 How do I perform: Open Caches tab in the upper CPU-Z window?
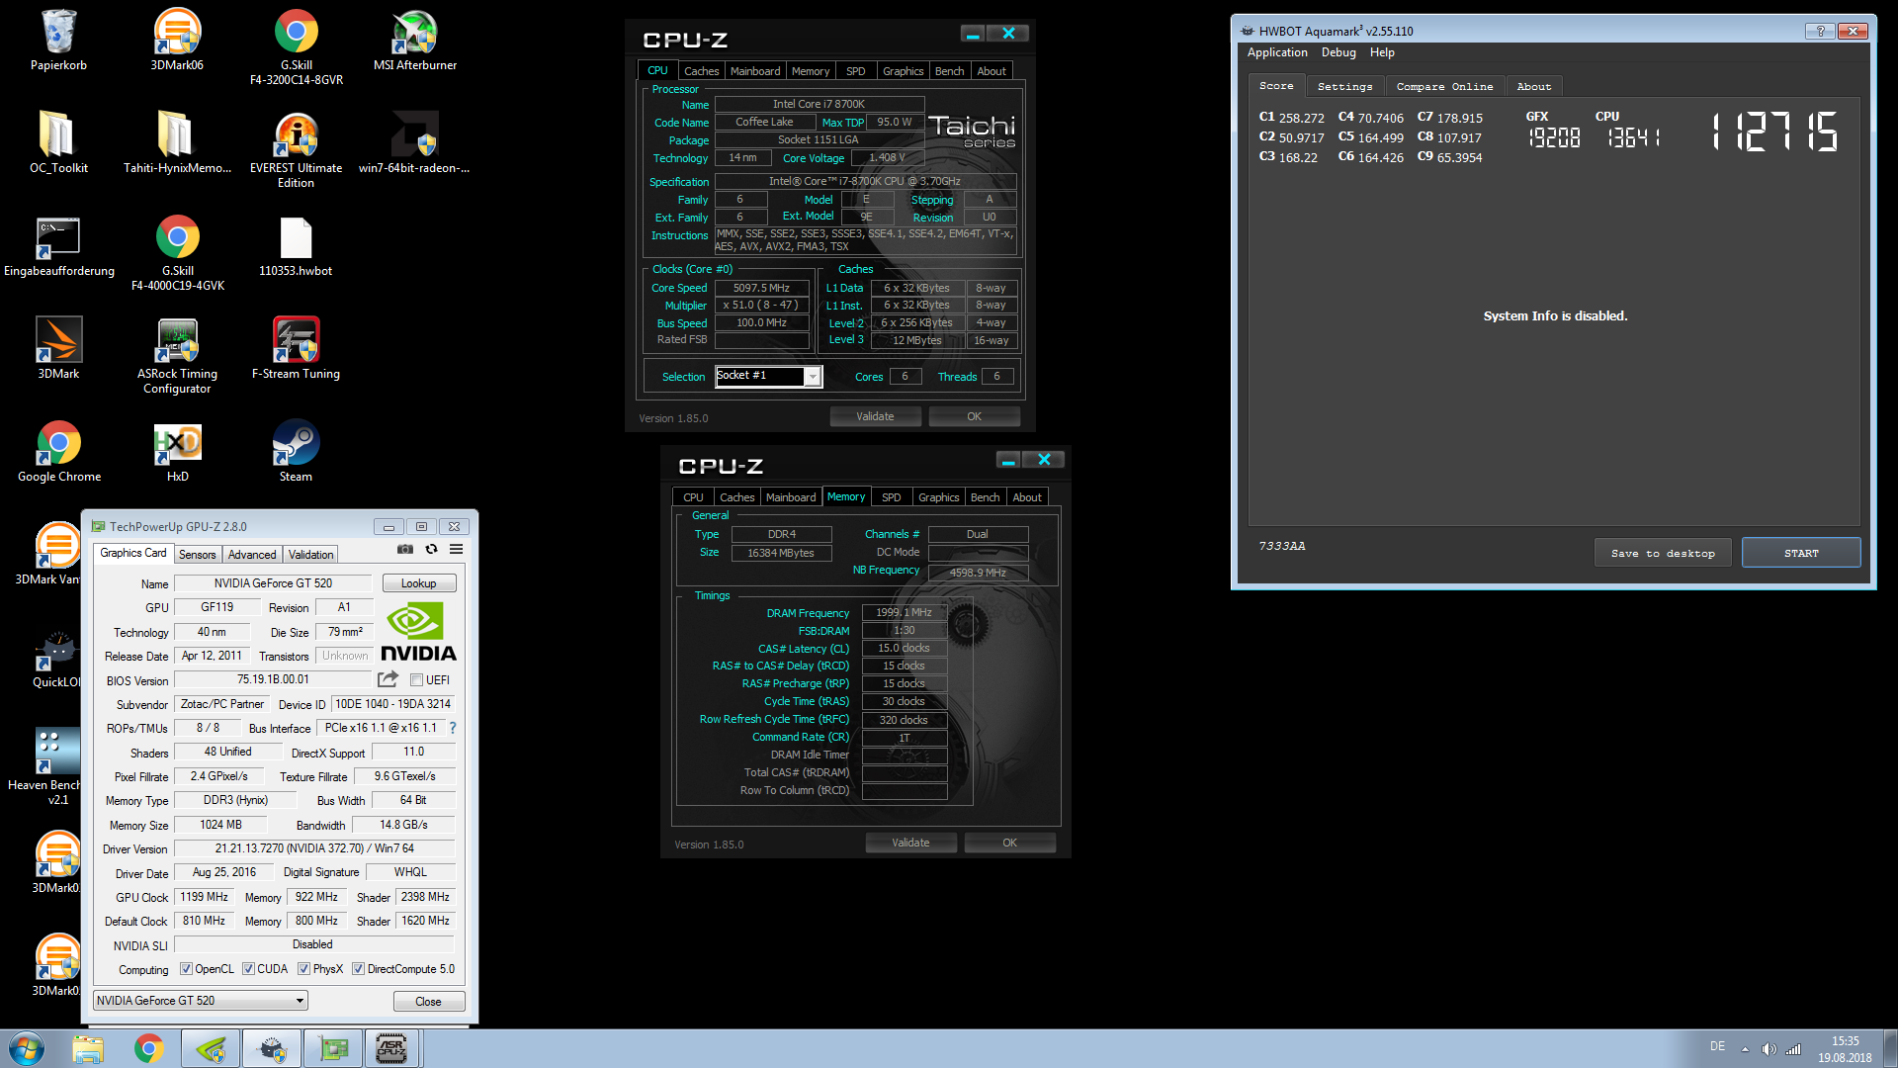[701, 71]
